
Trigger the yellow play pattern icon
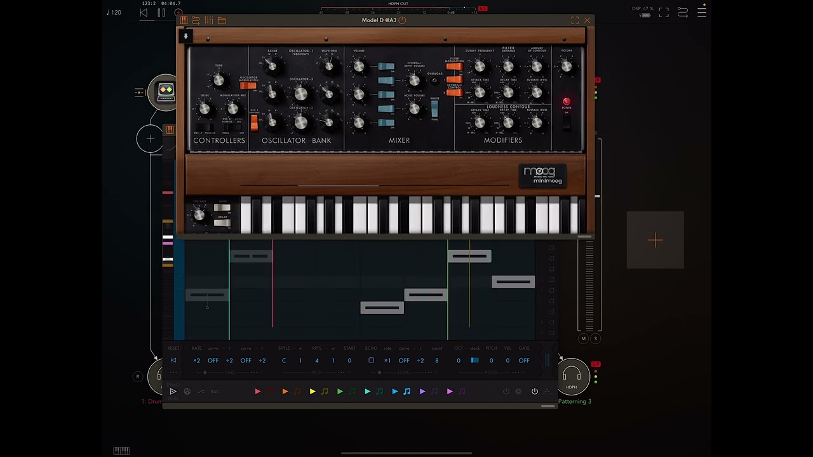[x=312, y=392]
